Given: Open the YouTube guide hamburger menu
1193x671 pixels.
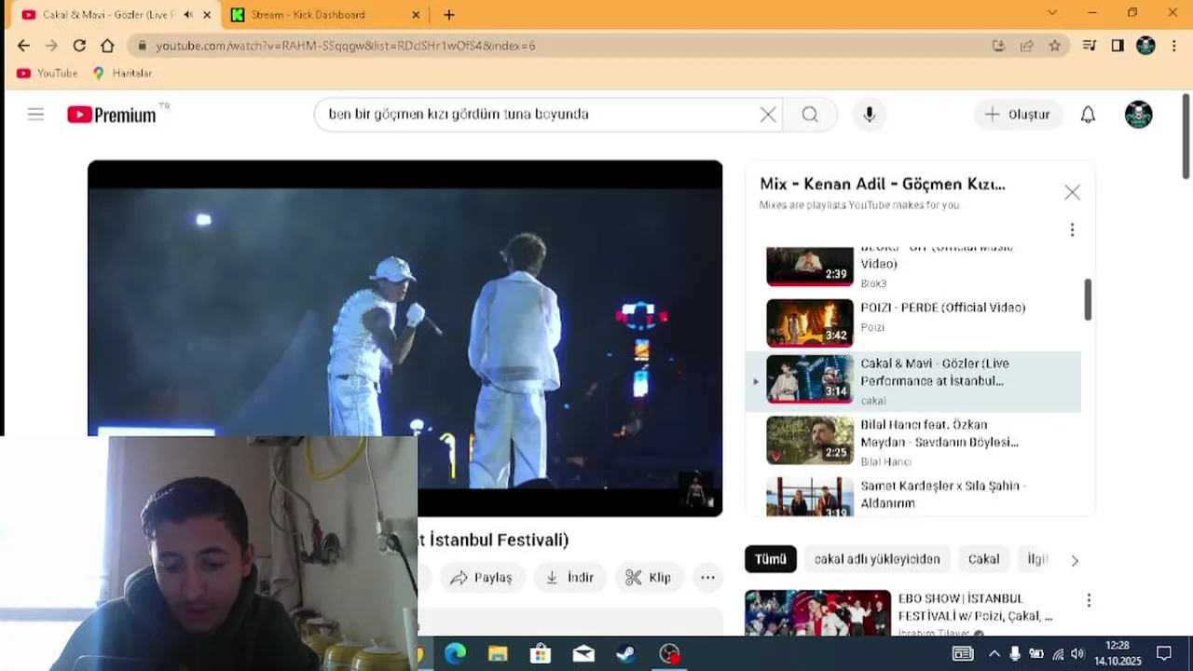Looking at the screenshot, I should [x=35, y=115].
